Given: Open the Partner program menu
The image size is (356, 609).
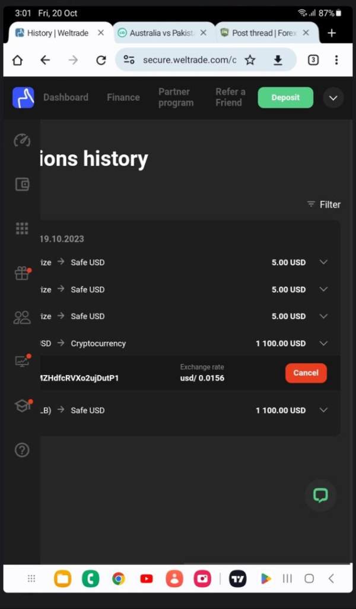Looking at the screenshot, I should 176,97.
